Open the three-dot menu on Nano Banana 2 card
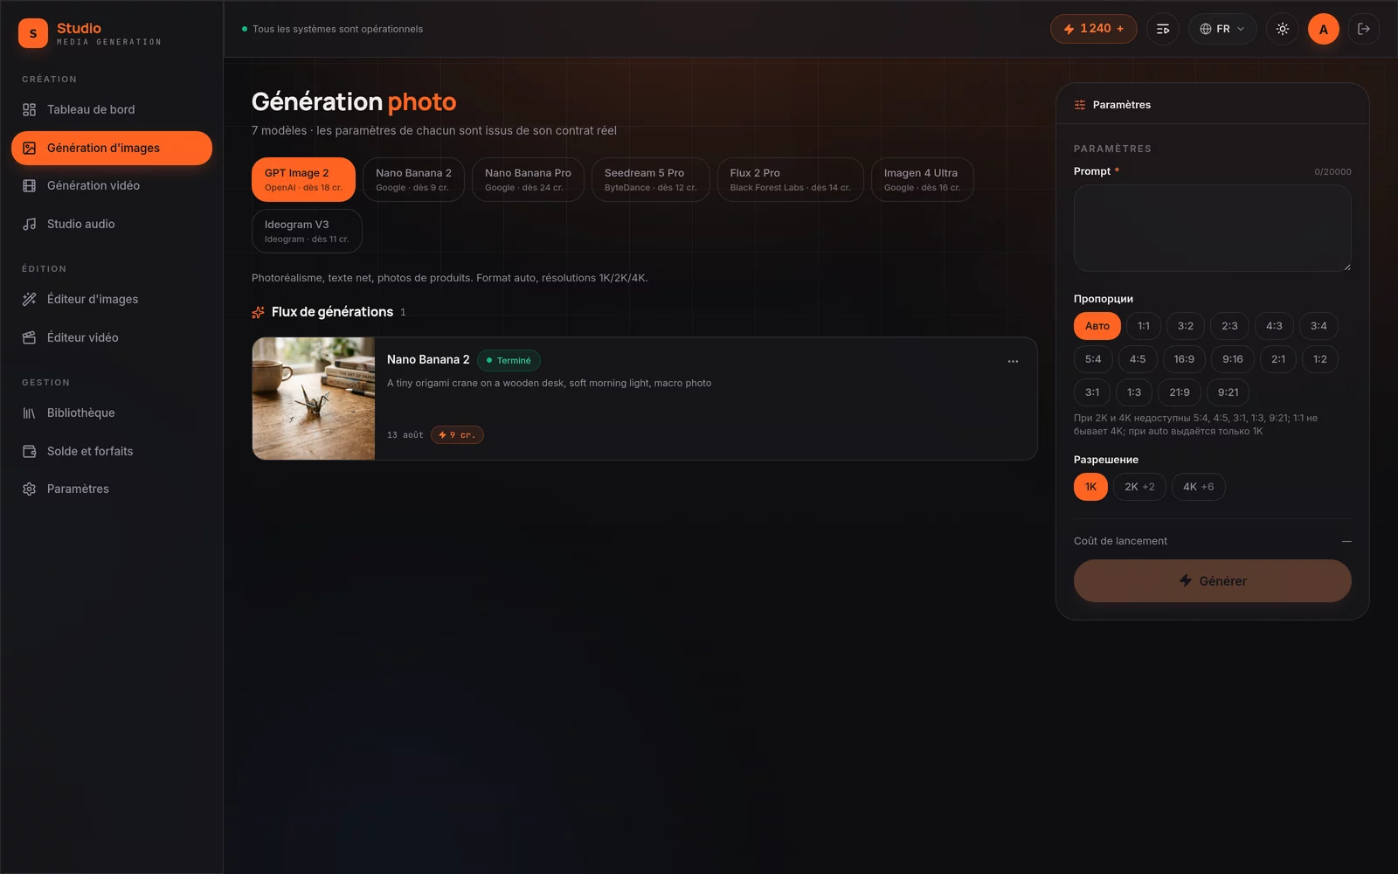The width and height of the screenshot is (1398, 874). point(1013,361)
